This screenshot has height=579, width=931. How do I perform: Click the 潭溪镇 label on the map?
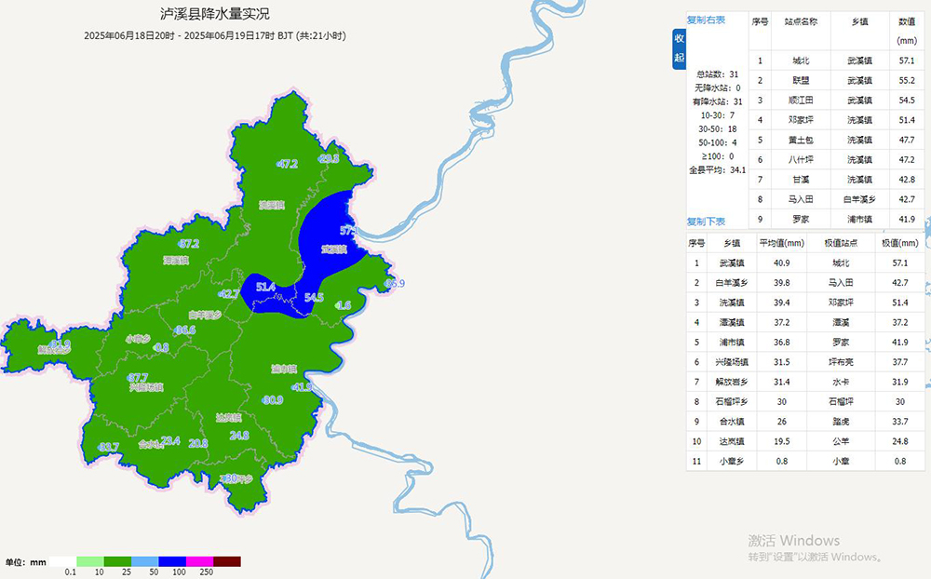click(176, 261)
